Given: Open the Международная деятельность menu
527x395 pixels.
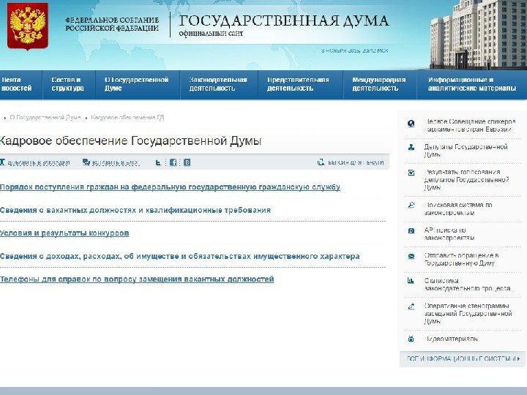Looking at the screenshot, I should click(379, 84).
